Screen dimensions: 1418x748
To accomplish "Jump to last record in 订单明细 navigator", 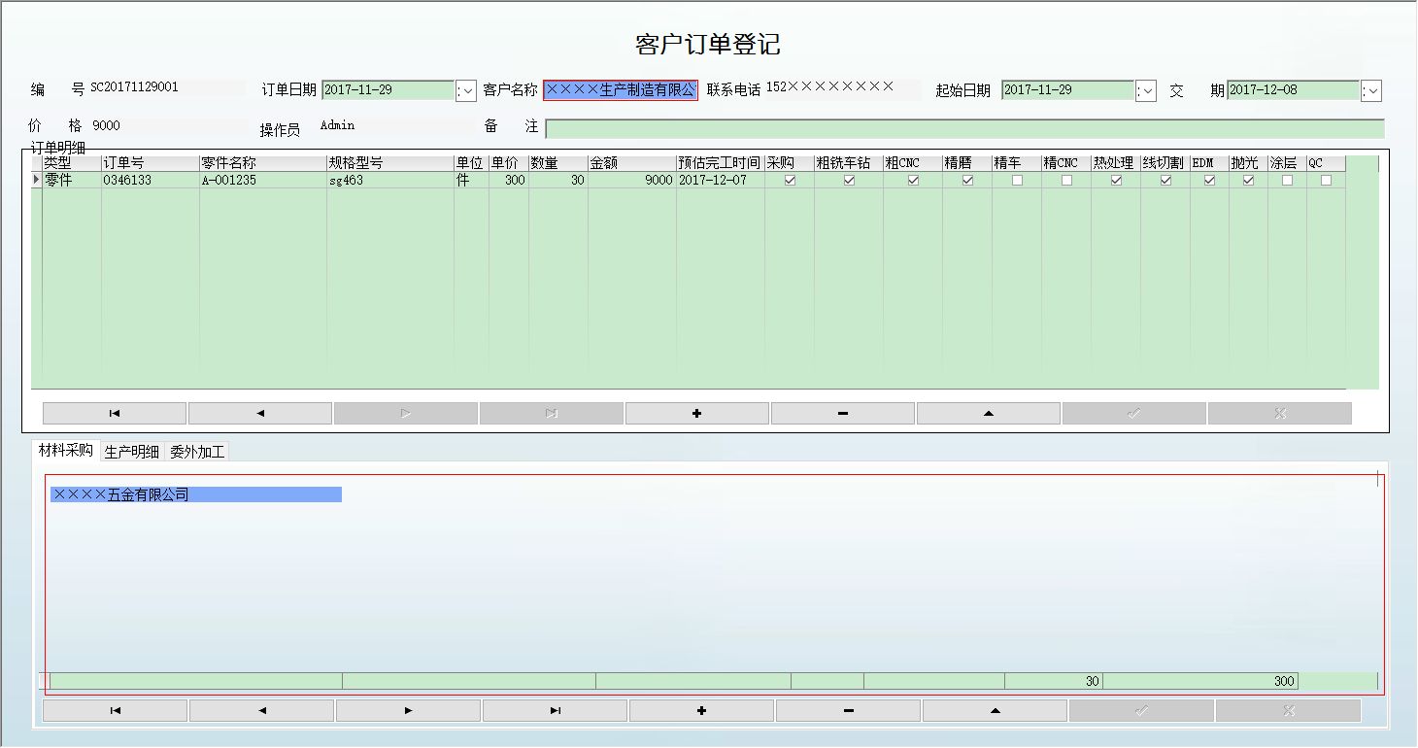I will pos(552,414).
